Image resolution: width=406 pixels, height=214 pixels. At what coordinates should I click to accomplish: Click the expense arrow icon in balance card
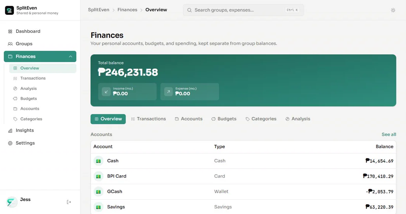[168, 92]
